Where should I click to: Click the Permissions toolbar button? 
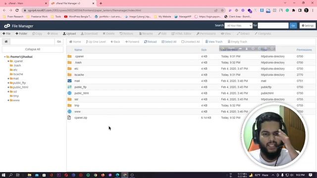[x=206, y=34]
